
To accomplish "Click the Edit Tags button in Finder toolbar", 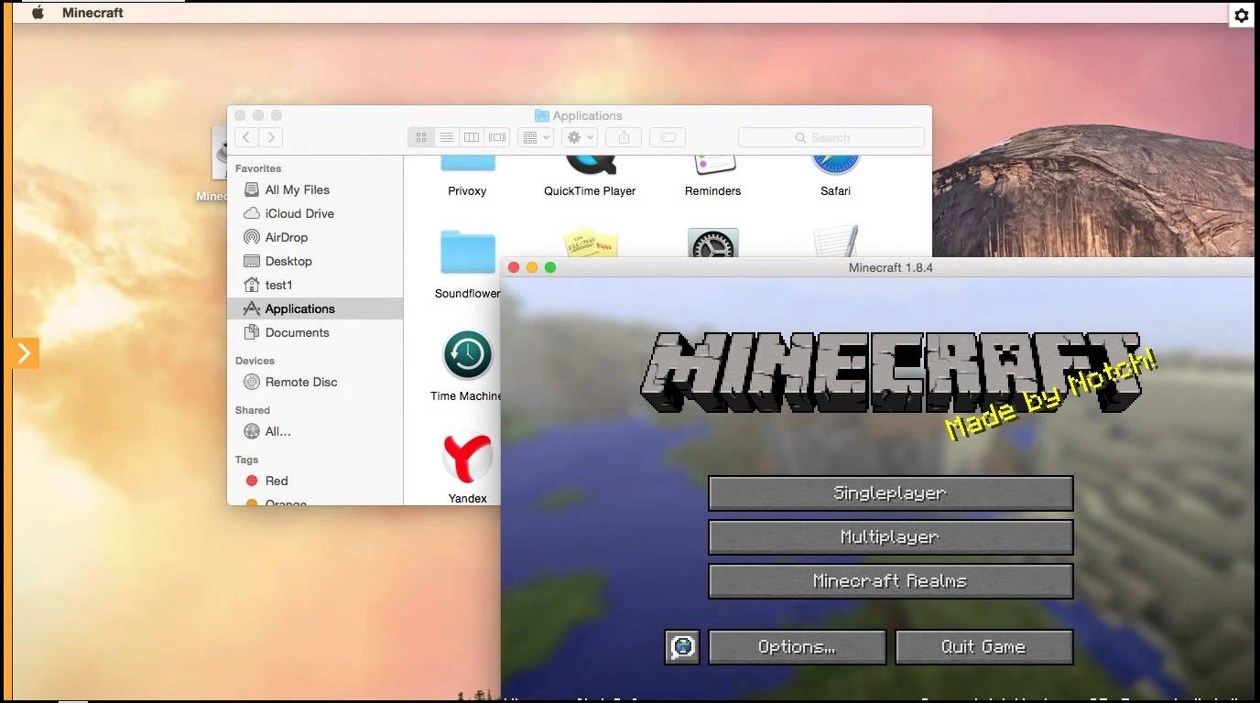I will (x=668, y=137).
